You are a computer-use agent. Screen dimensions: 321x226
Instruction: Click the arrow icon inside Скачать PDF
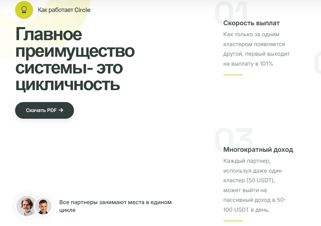61,110
